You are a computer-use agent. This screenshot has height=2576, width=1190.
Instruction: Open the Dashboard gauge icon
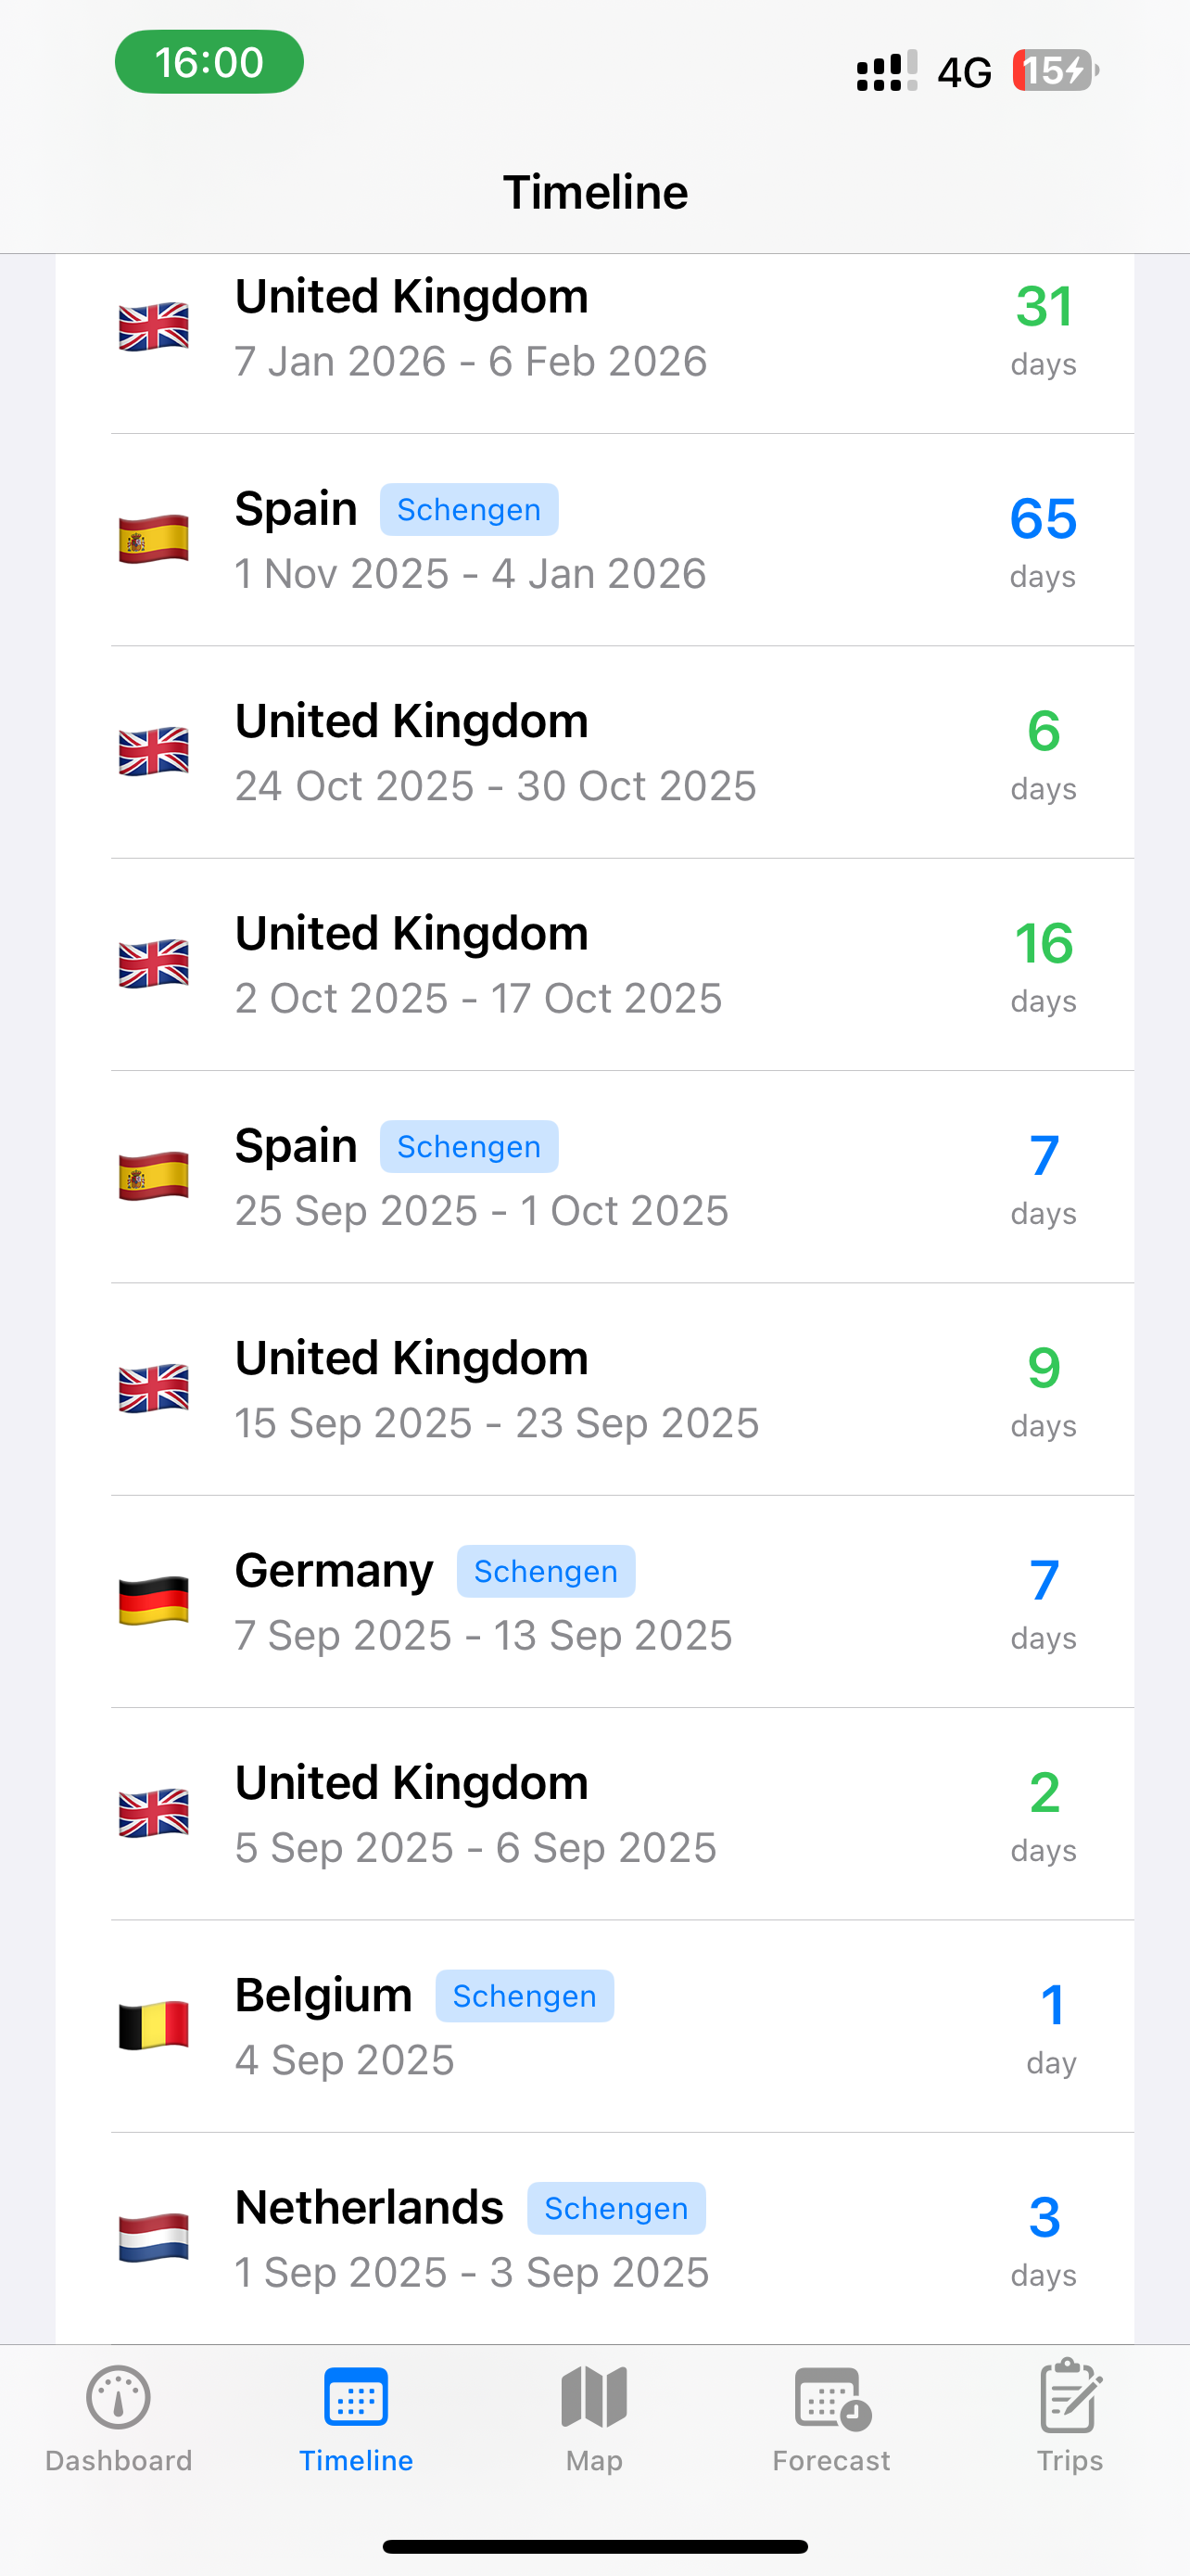pos(118,2397)
